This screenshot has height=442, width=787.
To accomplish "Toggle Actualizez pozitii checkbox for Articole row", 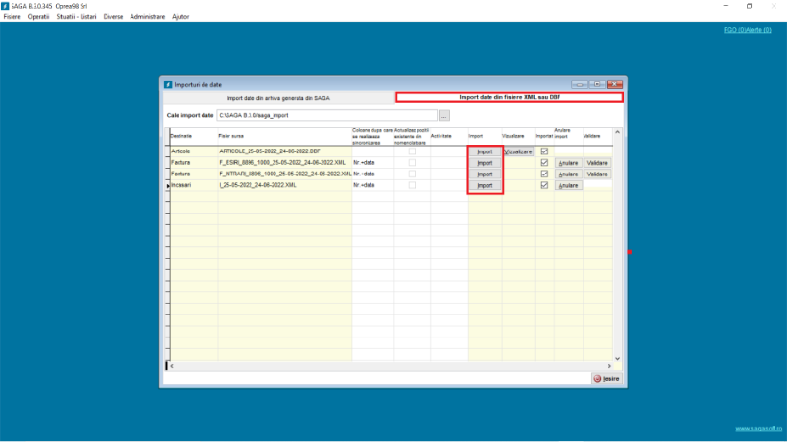I will [412, 151].
